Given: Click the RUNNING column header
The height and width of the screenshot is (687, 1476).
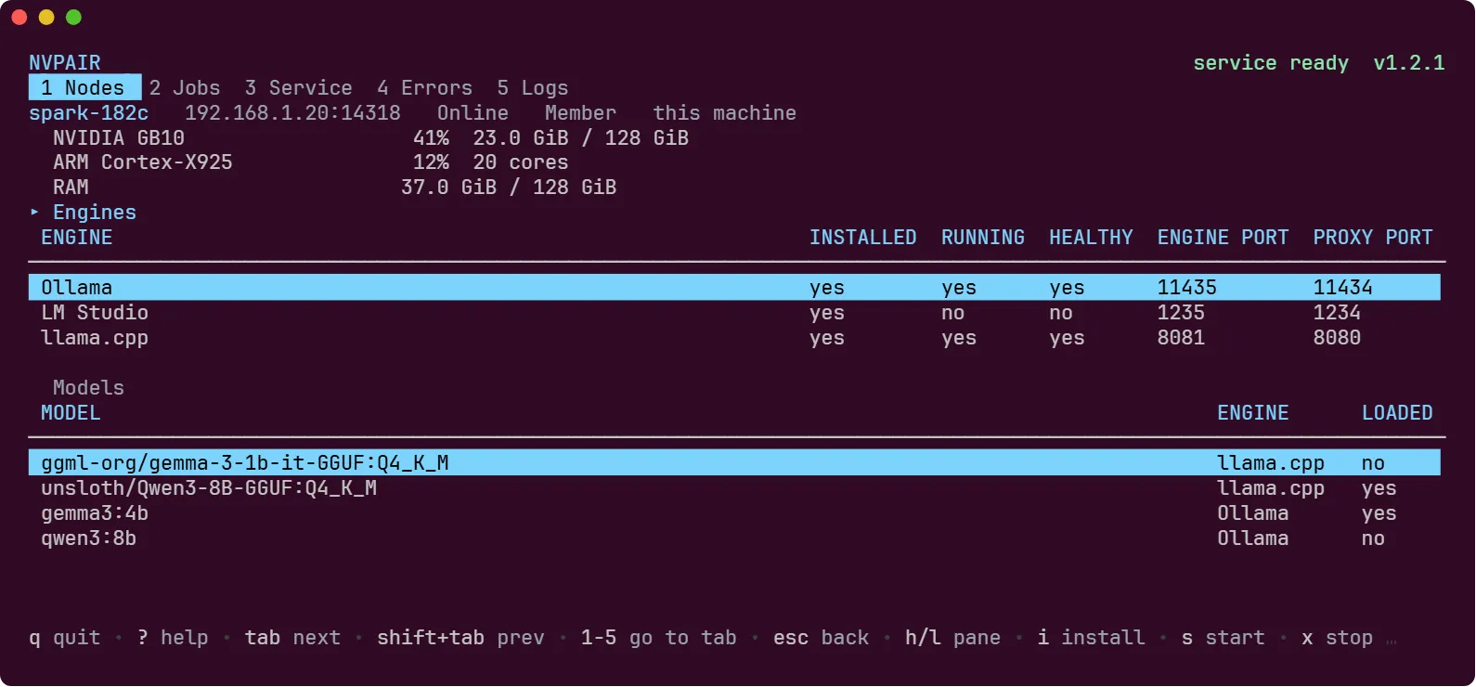Looking at the screenshot, I should (983, 237).
